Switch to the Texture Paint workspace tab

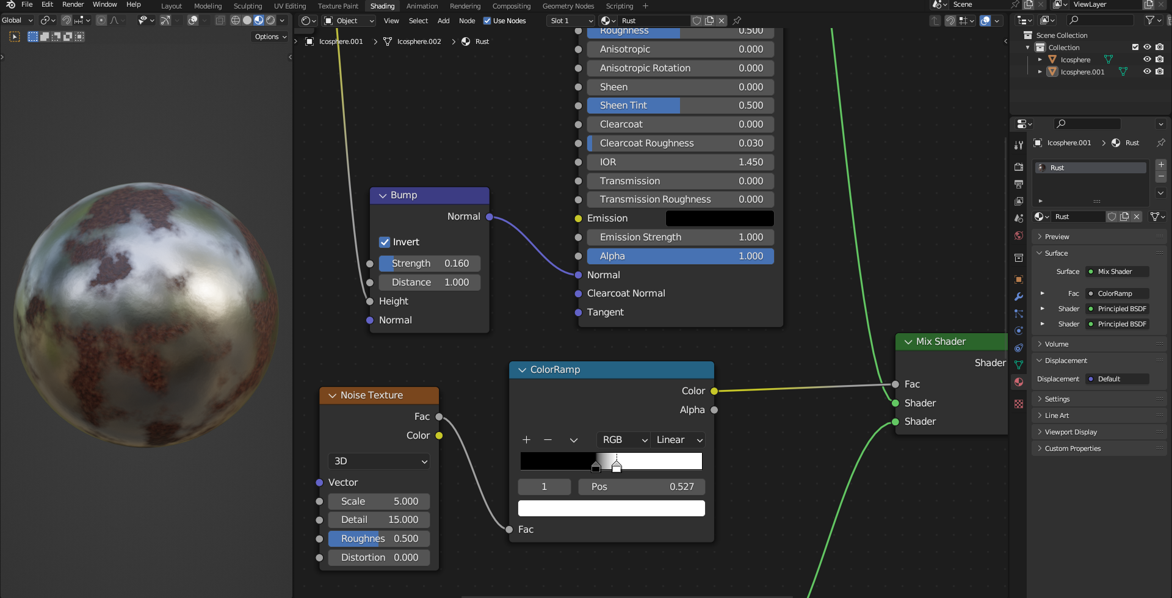pos(338,6)
